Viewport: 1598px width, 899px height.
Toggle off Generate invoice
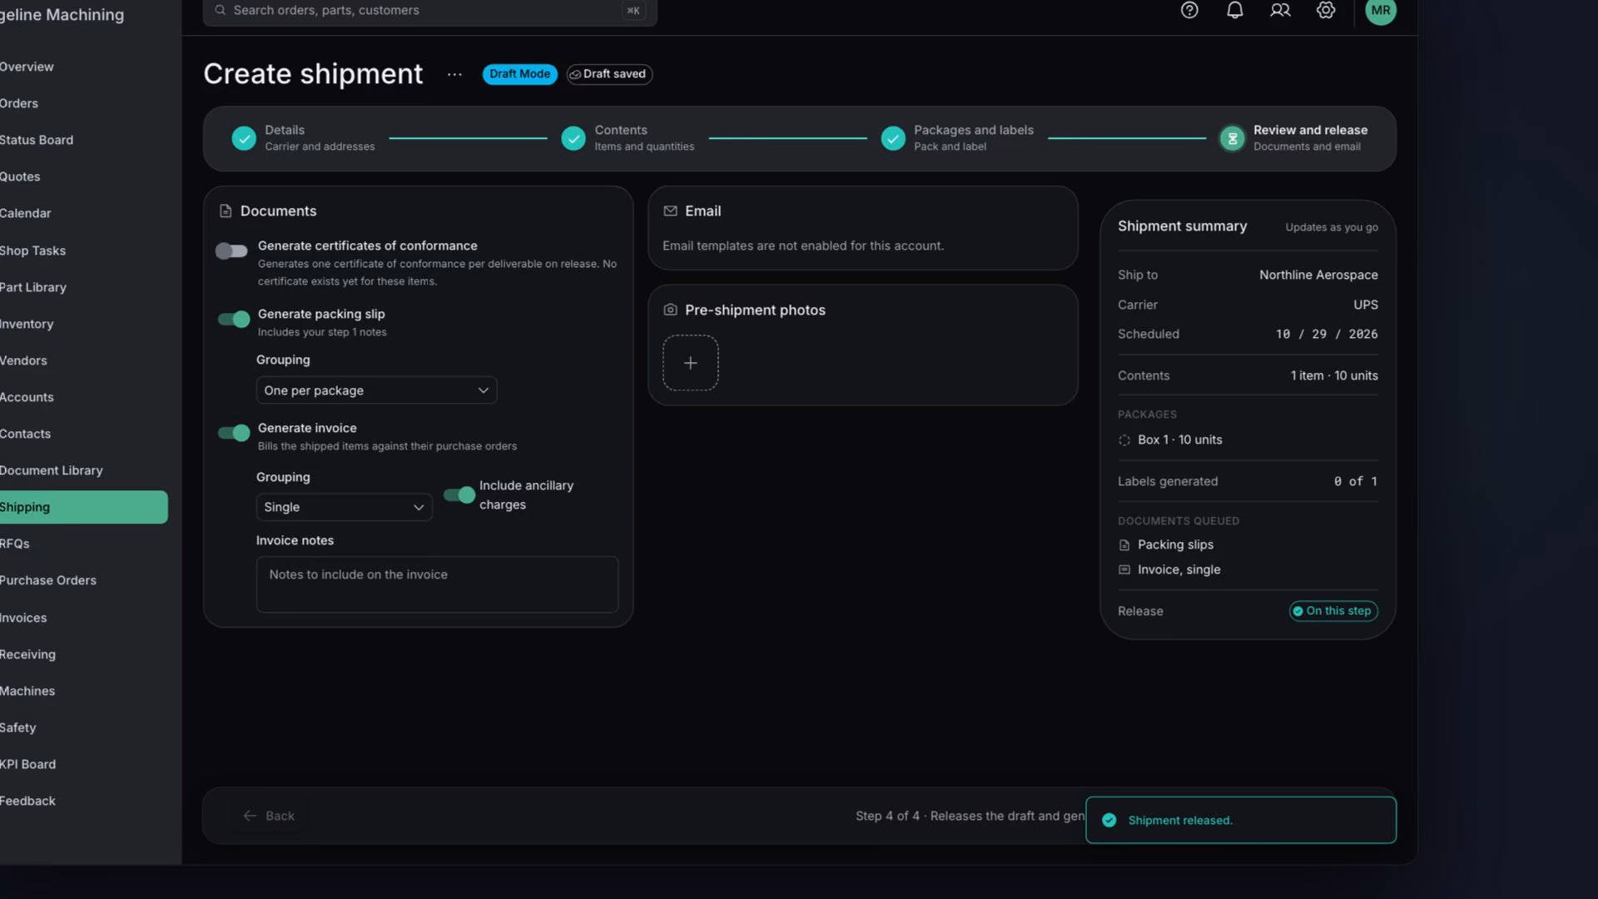(x=234, y=433)
